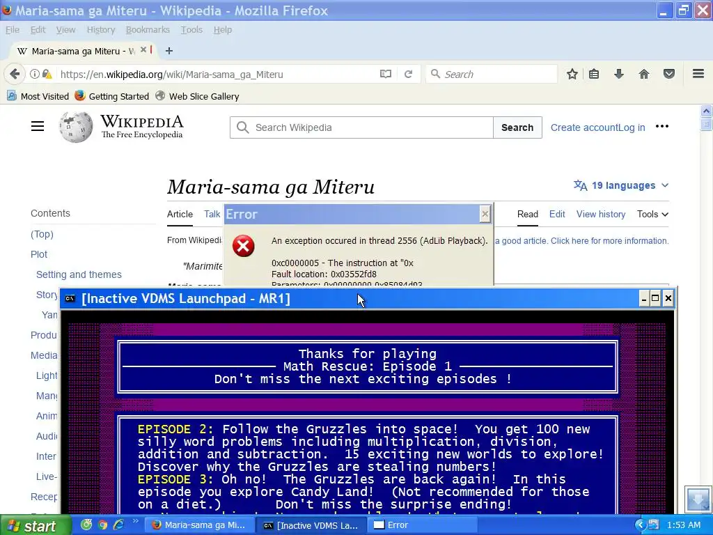Select the Read tab

point(528,215)
